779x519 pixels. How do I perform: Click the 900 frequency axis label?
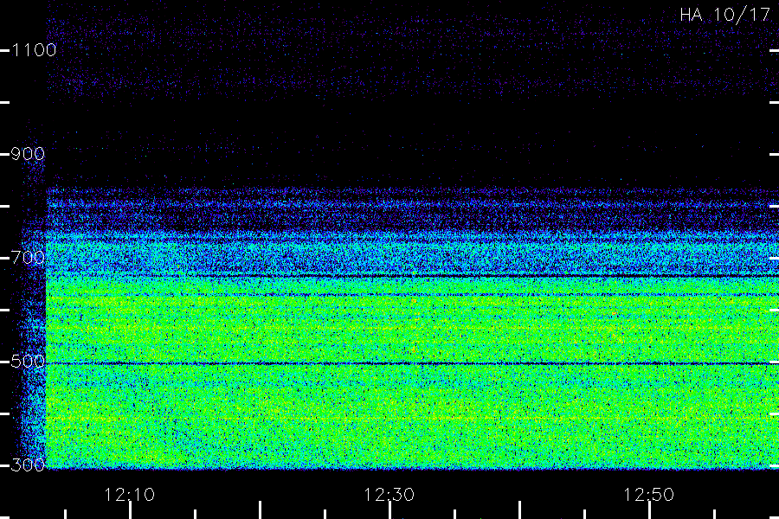point(28,154)
